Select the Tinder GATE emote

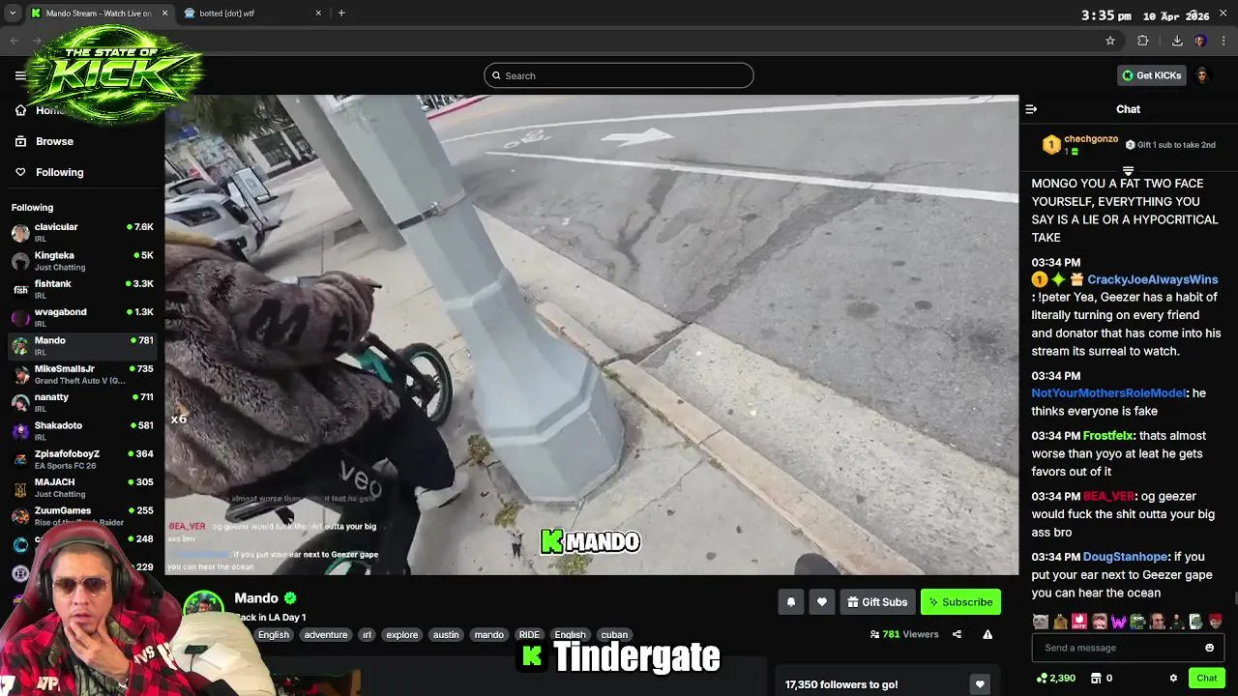pos(1079,622)
